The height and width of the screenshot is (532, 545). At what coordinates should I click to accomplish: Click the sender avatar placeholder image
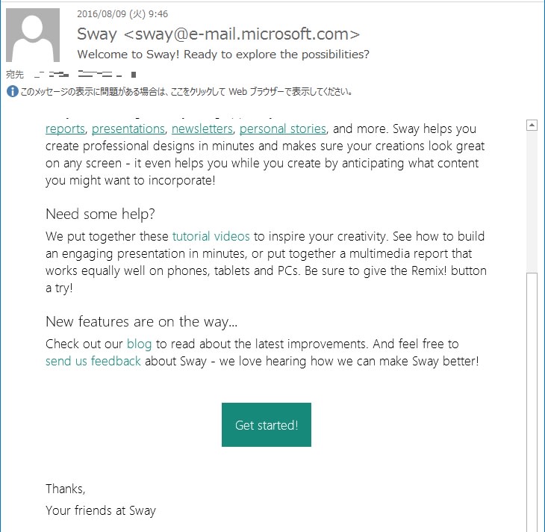pos(33,35)
